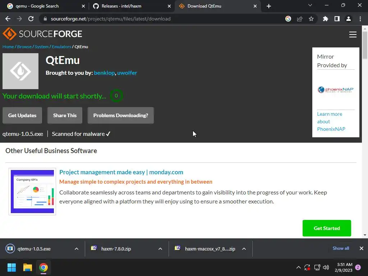Click page scrollbar down arrow
The width and height of the screenshot is (368, 276).
click(365, 235)
